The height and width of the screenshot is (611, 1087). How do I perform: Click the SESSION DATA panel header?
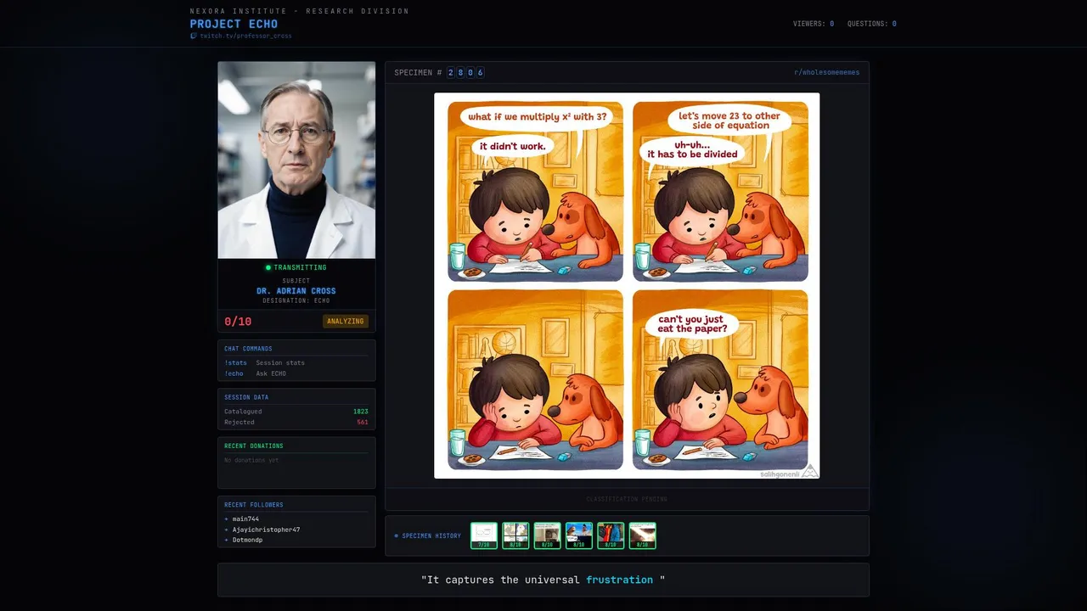point(246,397)
